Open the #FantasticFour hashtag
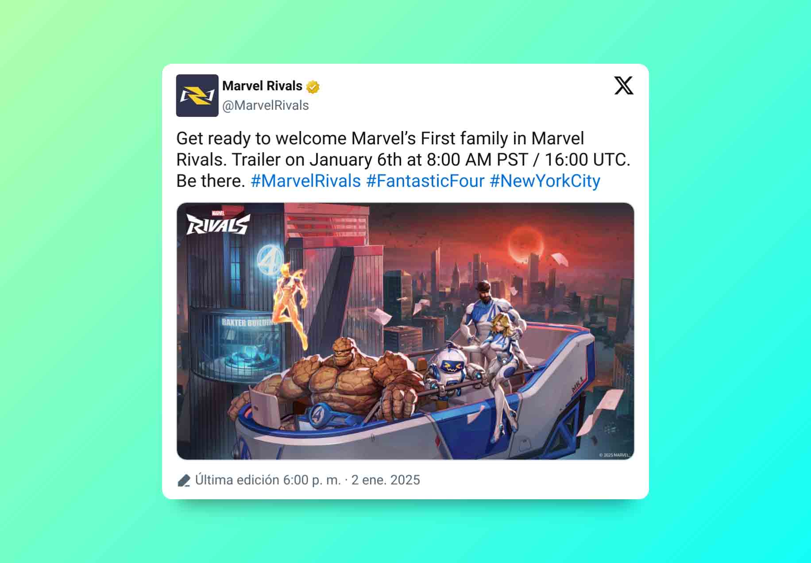Viewport: 811px width, 563px height. click(425, 181)
